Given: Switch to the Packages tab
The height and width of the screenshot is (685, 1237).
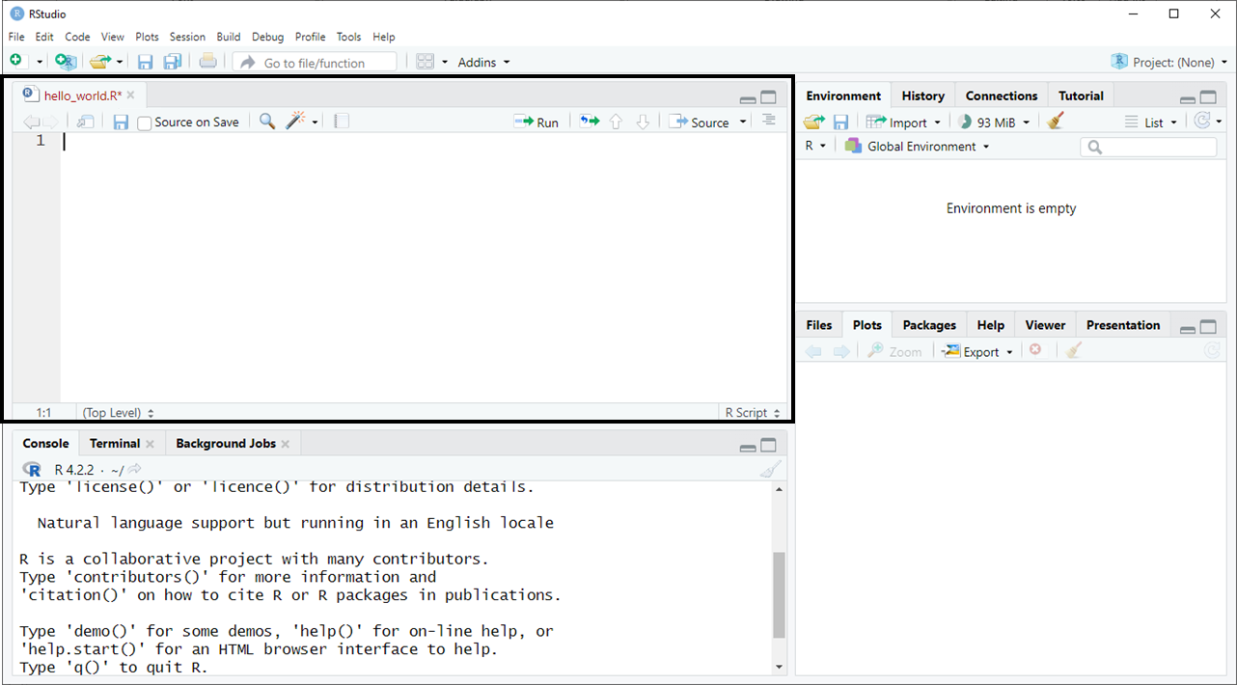Looking at the screenshot, I should click(929, 325).
